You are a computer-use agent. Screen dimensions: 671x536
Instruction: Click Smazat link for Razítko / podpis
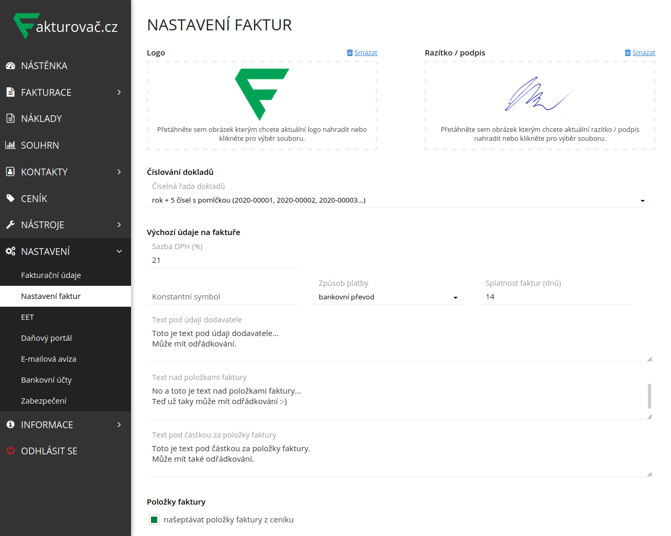[643, 53]
